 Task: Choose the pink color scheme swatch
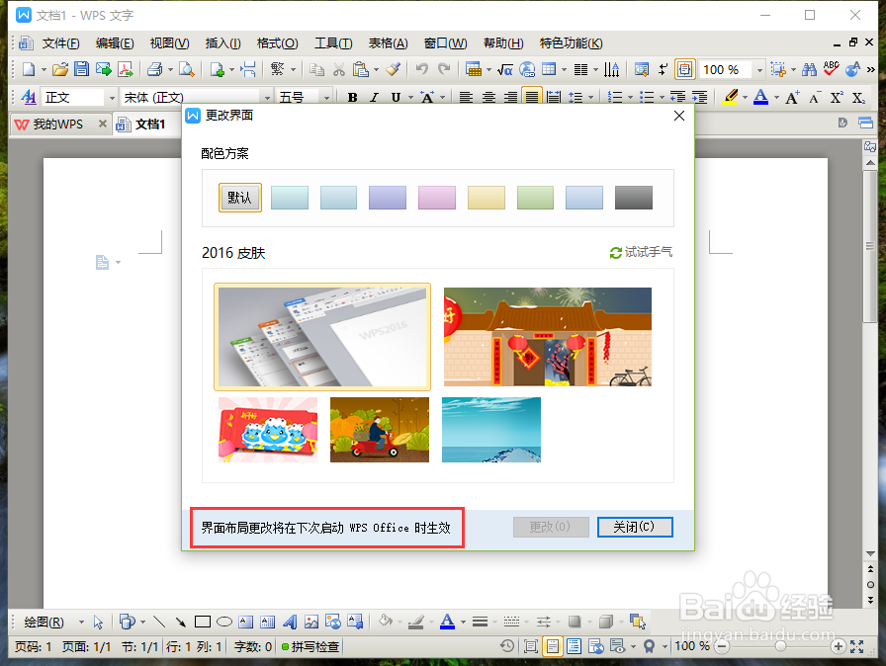(437, 198)
